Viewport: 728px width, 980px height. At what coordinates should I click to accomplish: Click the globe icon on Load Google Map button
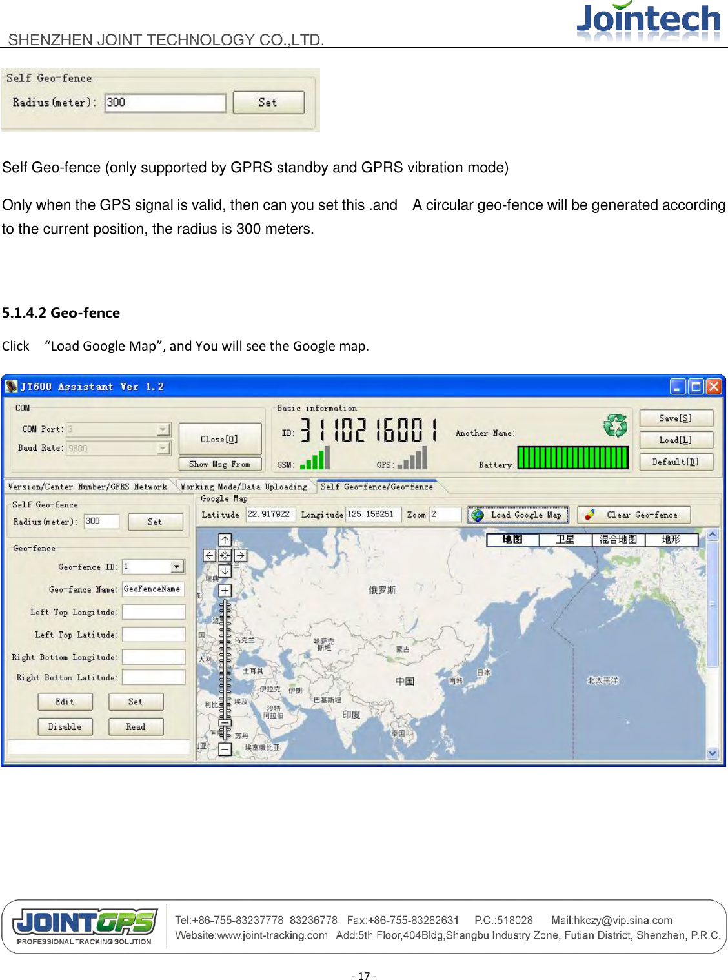tap(479, 514)
